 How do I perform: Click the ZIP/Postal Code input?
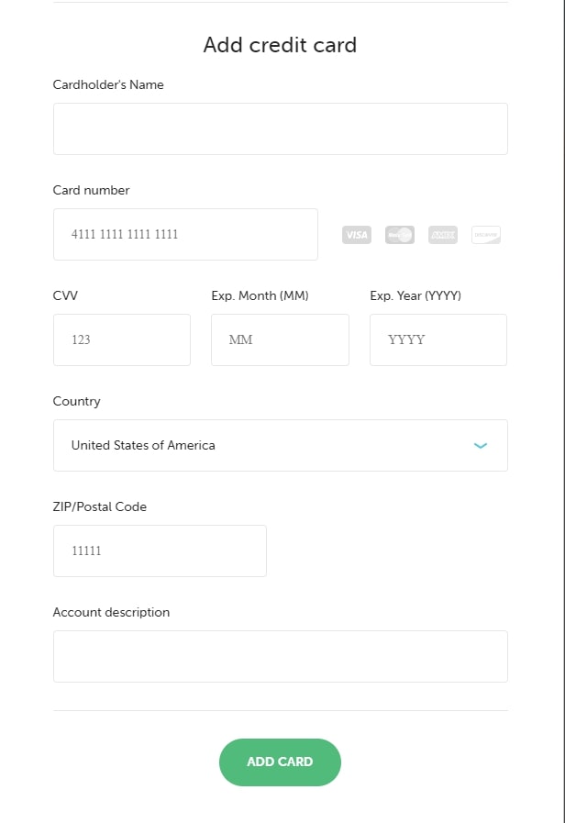[160, 551]
